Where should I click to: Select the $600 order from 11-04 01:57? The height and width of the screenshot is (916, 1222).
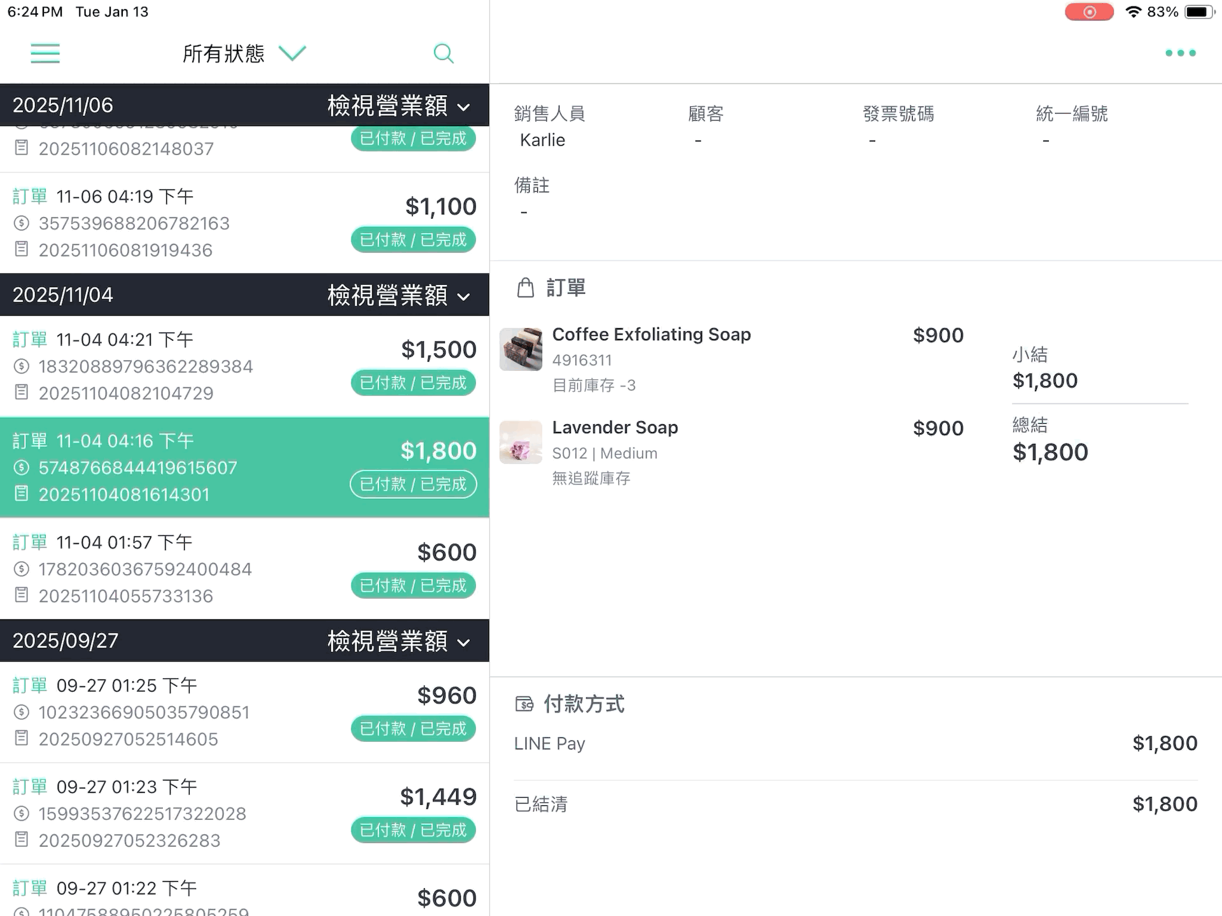(244, 569)
